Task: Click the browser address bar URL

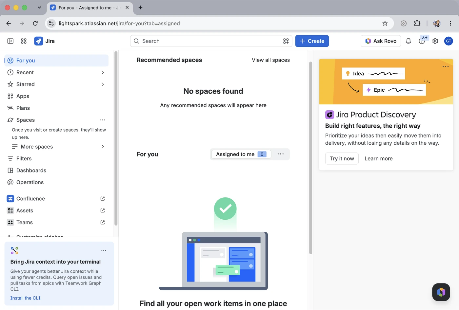Action: tap(119, 23)
